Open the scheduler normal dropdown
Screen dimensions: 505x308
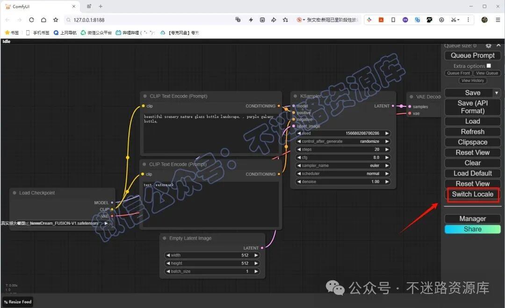(343, 174)
